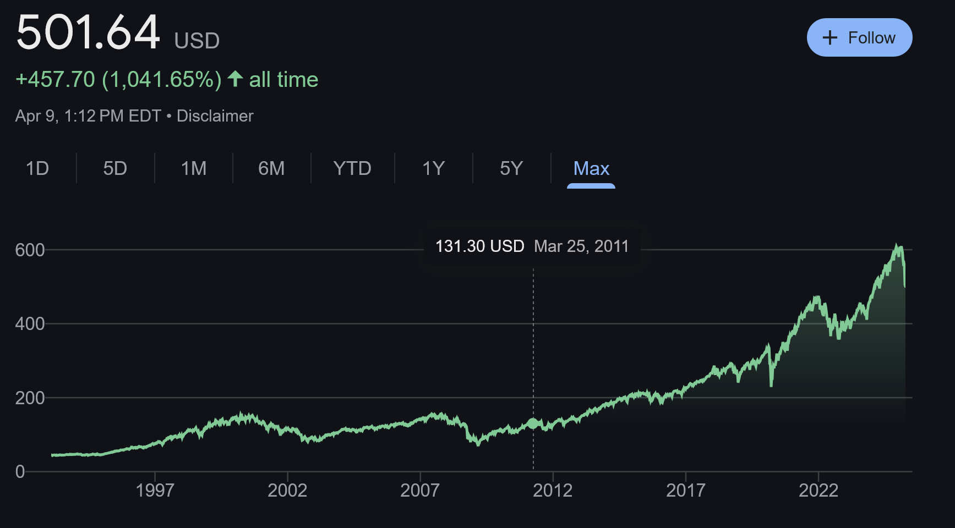
Task: Click the 2007 x-axis label
Action: [x=420, y=490]
